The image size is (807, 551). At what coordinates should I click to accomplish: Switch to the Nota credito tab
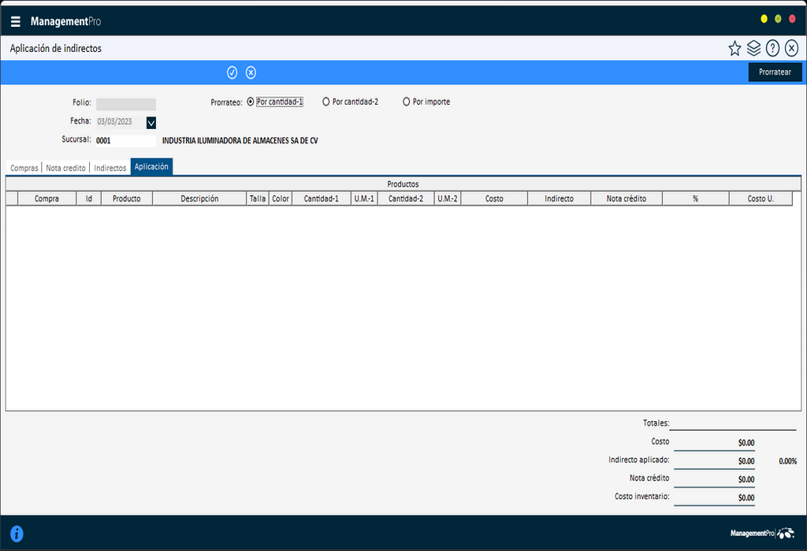tap(68, 167)
